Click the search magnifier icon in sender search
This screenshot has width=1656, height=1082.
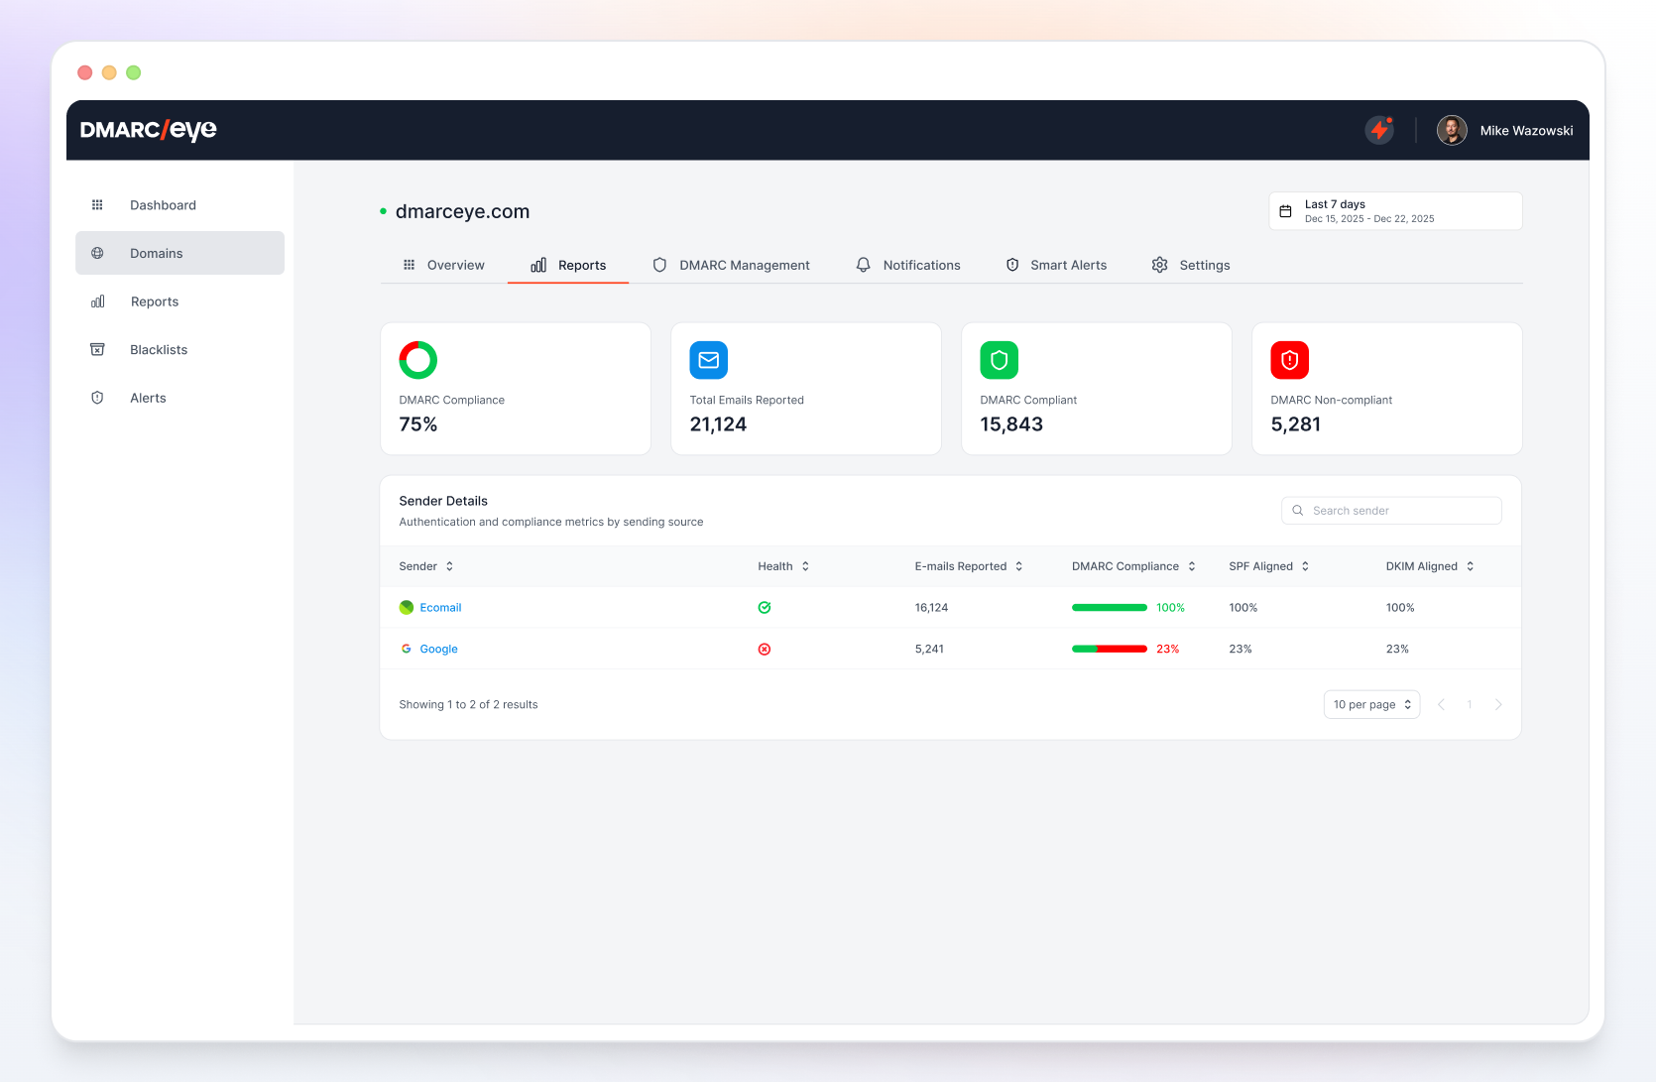pyautogui.click(x=1298, y=511)
